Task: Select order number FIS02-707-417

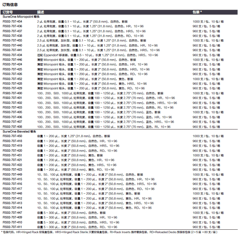Action: [x=12, y=189]
